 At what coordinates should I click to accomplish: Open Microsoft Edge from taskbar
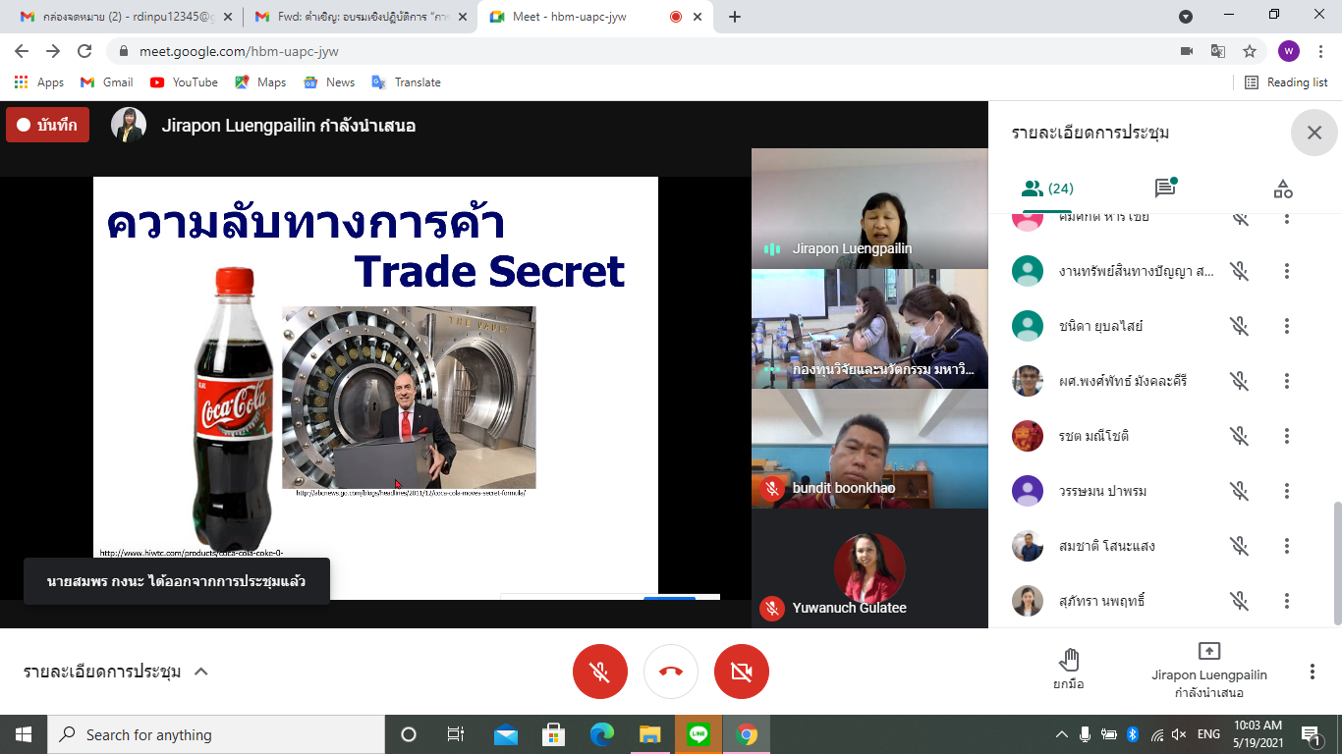point(602,734)
